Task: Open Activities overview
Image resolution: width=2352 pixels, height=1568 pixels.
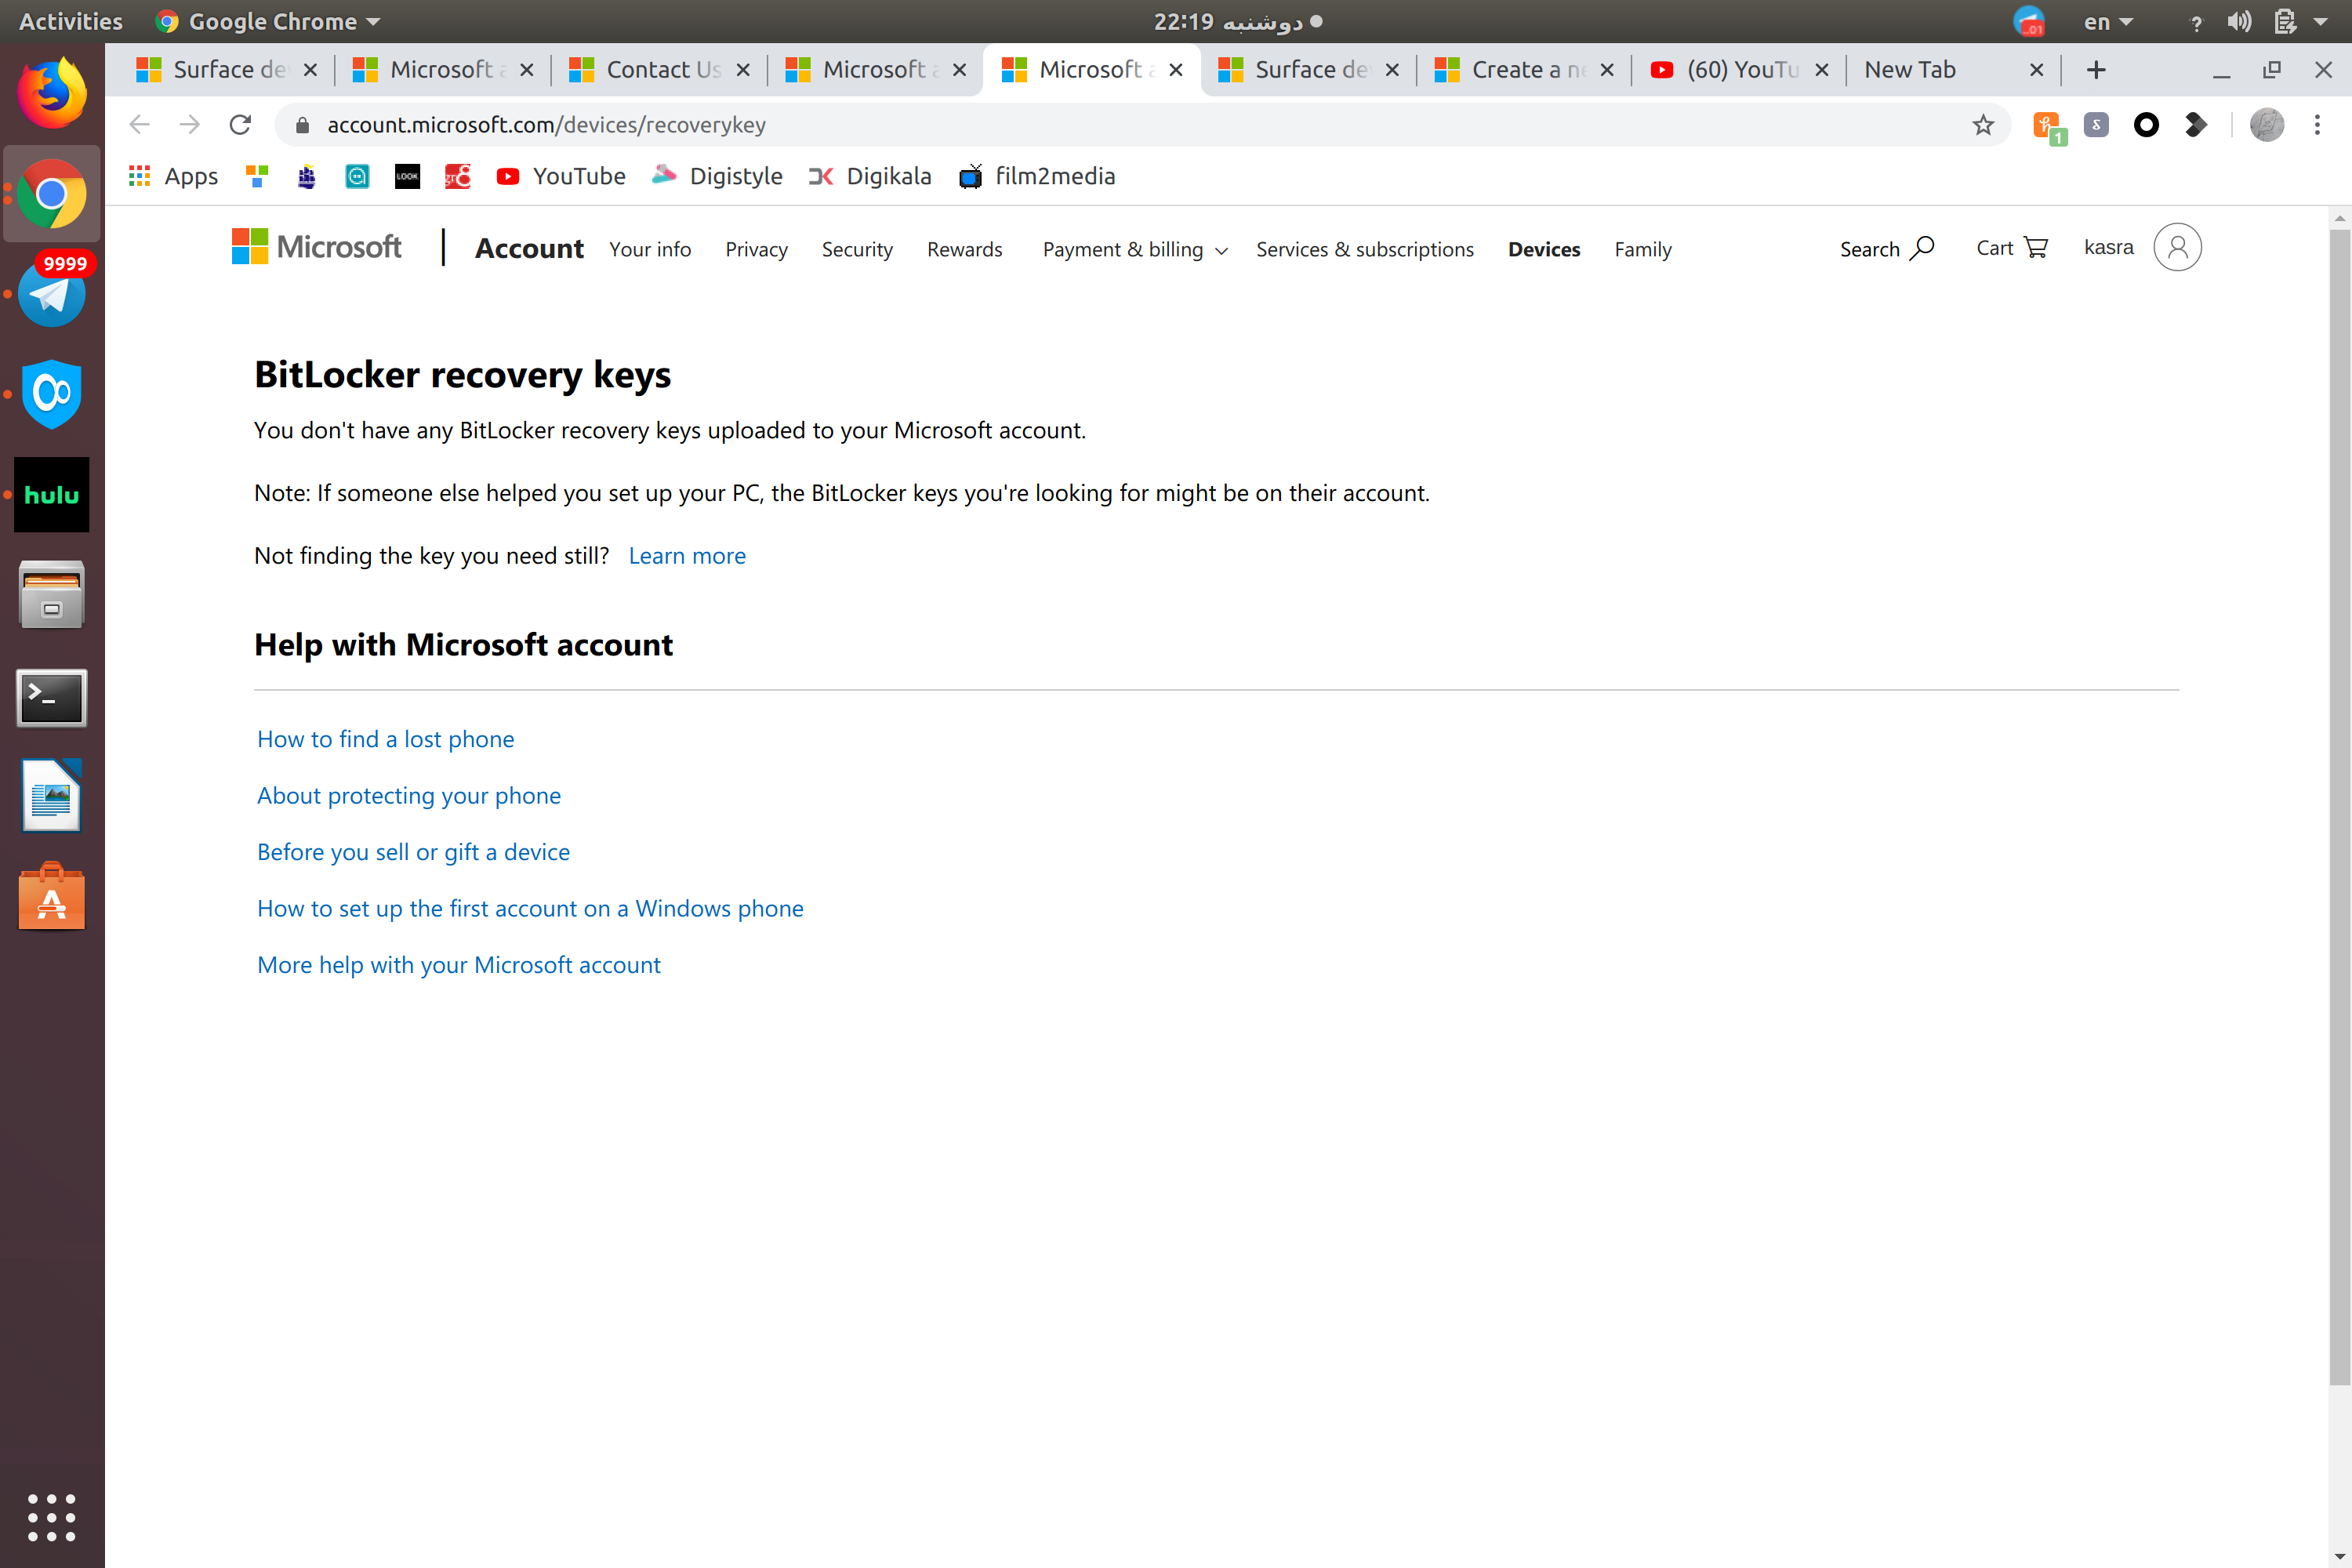Action: click(x=70, y=21)
